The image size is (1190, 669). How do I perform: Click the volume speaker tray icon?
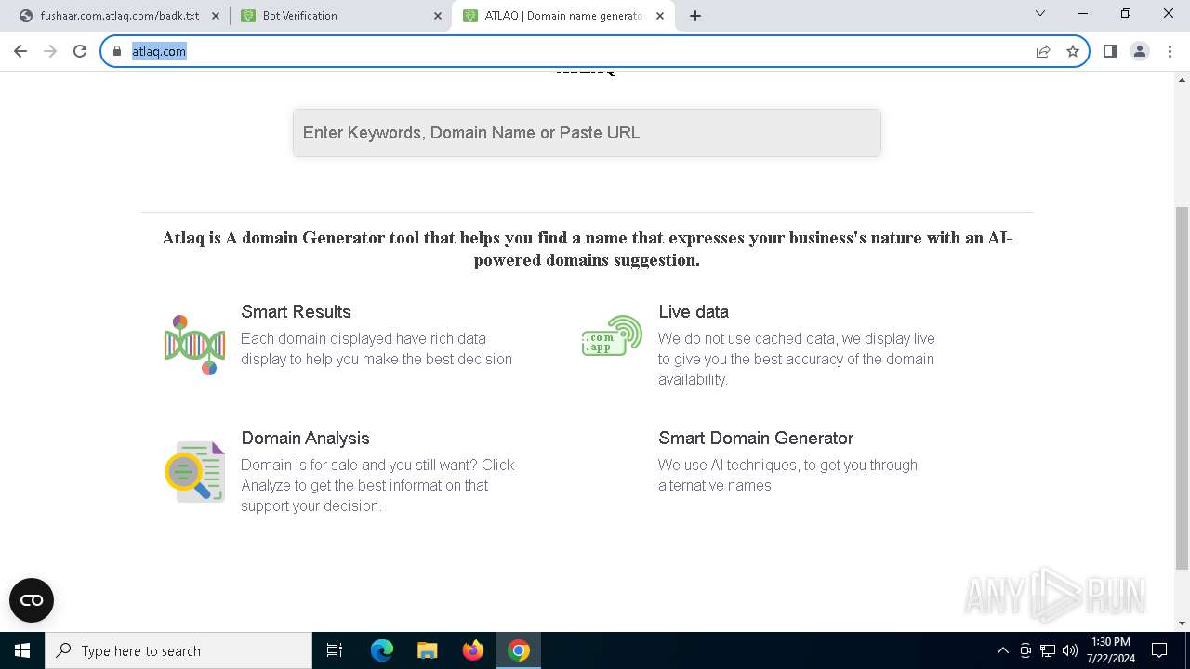1070,650
